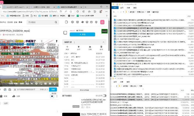The width and height of the screenshot is (194, 116).
Task: Open View tab in lower Explorer window
Action: tap(128, 82)
